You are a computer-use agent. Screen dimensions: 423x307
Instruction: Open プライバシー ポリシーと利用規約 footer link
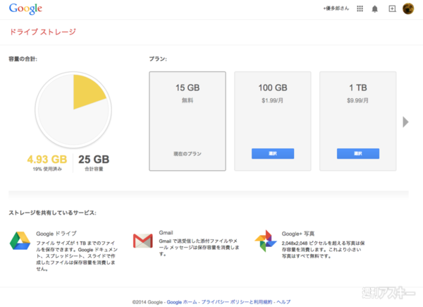(237, 302)
